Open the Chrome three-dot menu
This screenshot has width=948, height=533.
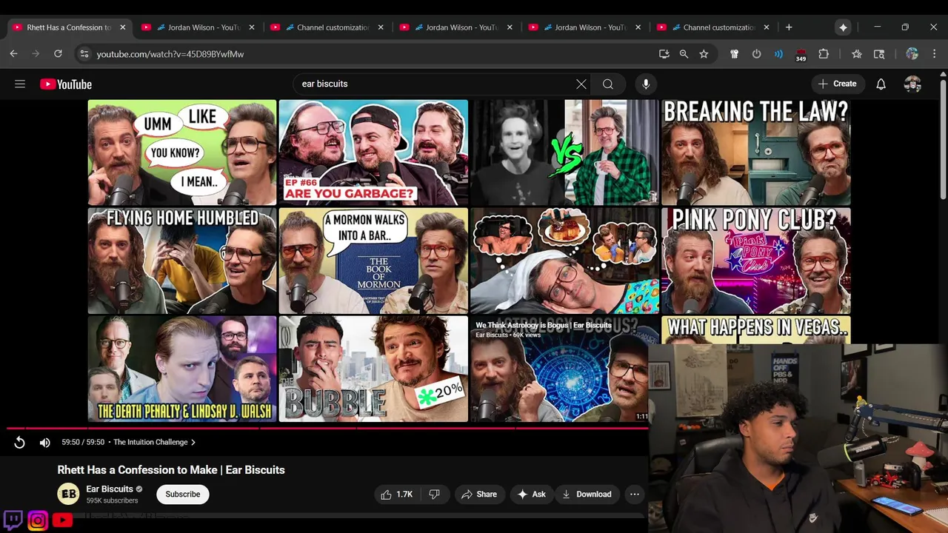tap(934, 54)
